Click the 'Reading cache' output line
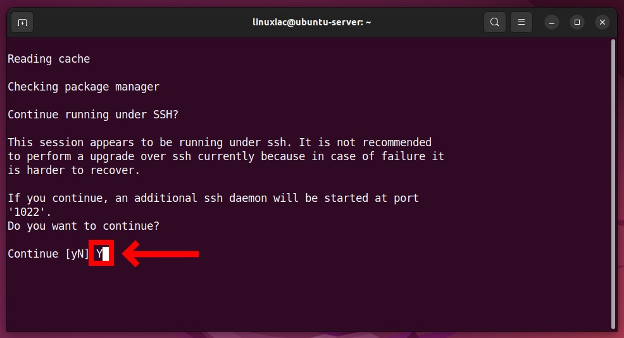This screenshot has height=338, width=624. pos(49,59)
